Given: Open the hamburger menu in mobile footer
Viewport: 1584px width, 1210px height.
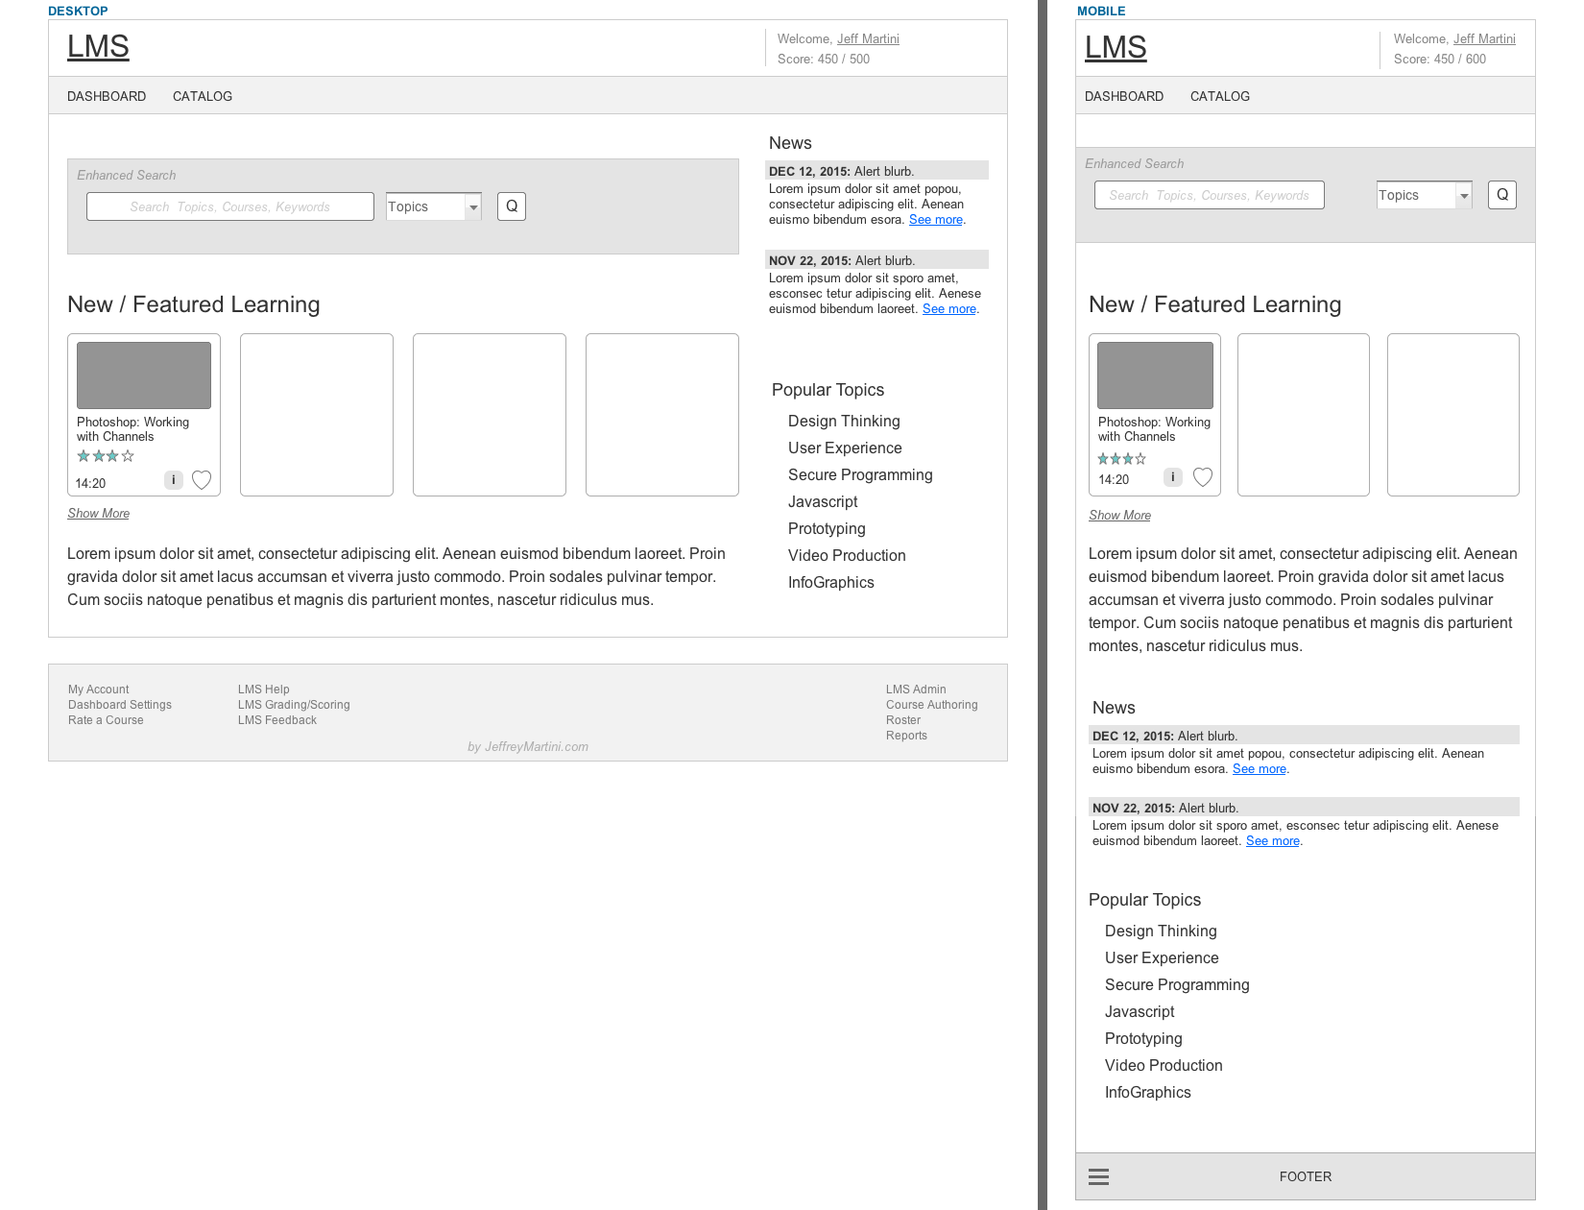Looking at the screenshot, I should point(1099,1177).
